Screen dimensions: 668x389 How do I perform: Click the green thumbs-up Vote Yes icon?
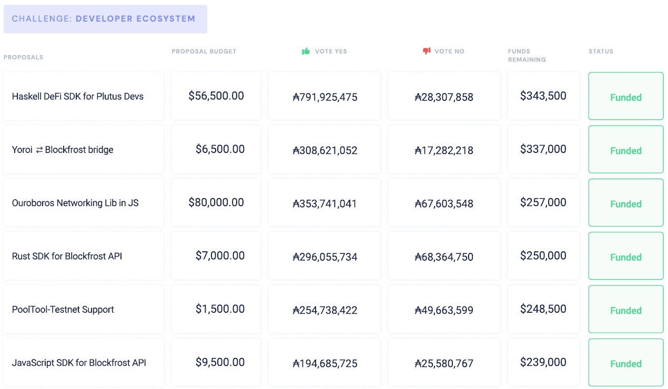click(x=306, y=51)
